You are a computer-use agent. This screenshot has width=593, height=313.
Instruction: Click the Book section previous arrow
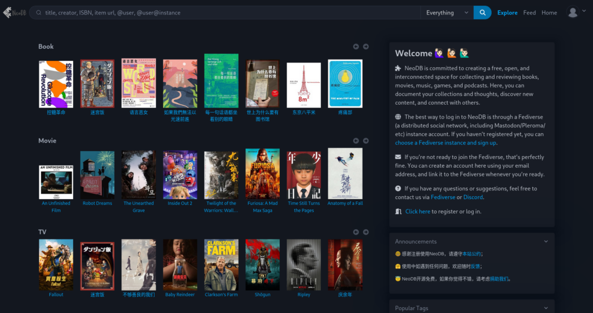(356, 46)
